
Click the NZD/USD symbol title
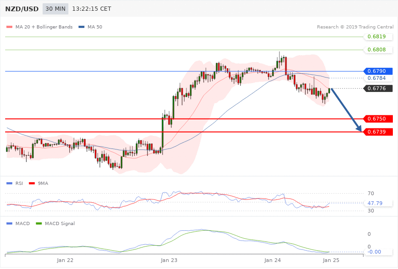(x=22, y=9)
